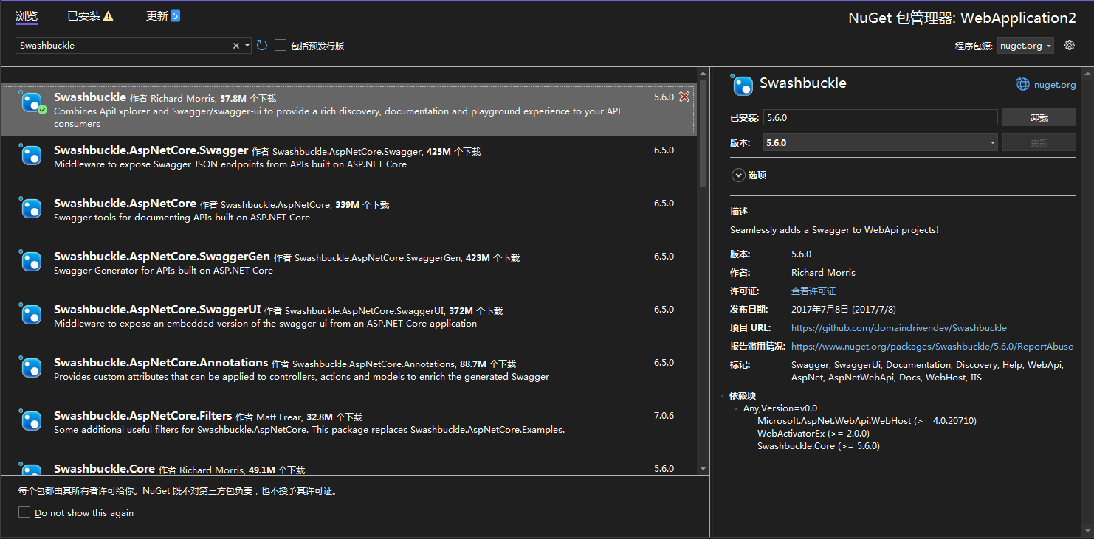Click dependency Swashbuckle.Core (>= 5.6.0)
1094x539 pixels.
point(818,446)
